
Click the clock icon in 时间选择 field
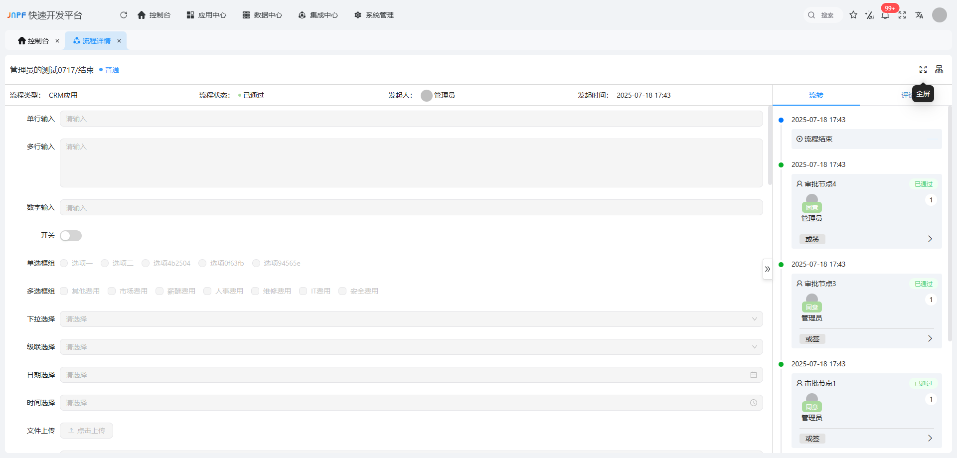[754, 403]
